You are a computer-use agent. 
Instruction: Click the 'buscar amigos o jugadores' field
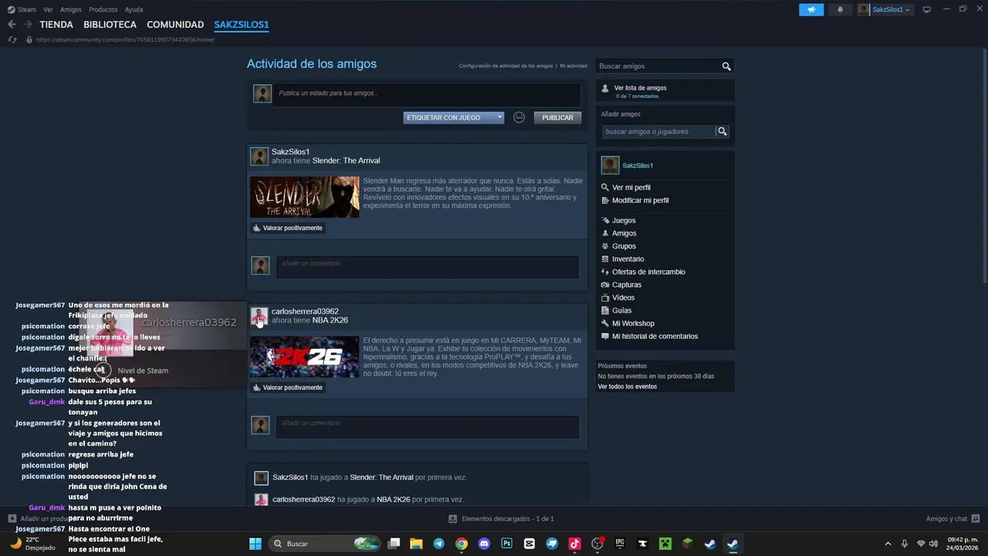point(658,131)
